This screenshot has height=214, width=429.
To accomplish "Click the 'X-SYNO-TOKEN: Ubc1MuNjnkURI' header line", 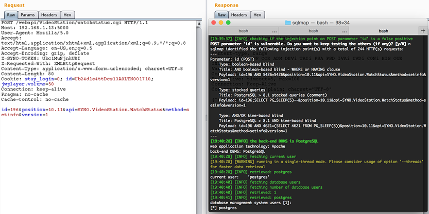I will tap(41, 59).
